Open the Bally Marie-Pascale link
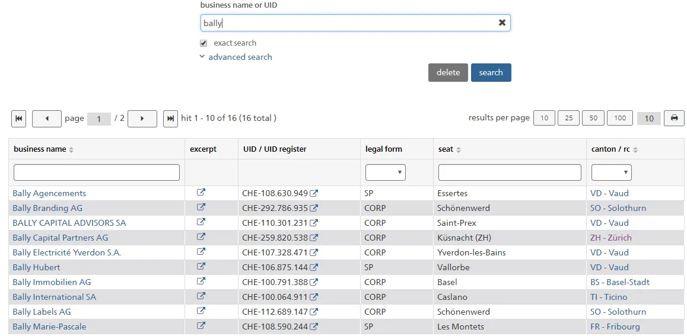Viewport: 687px width, 336px height. [x=49, y=327]
